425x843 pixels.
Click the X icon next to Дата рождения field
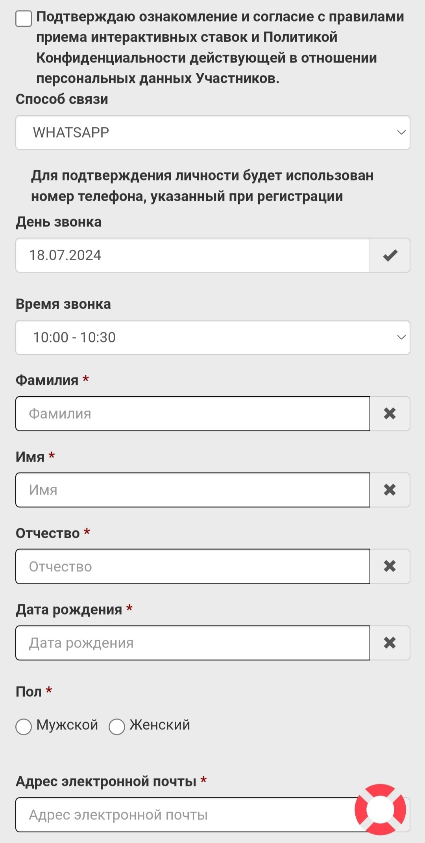(390, 643)
